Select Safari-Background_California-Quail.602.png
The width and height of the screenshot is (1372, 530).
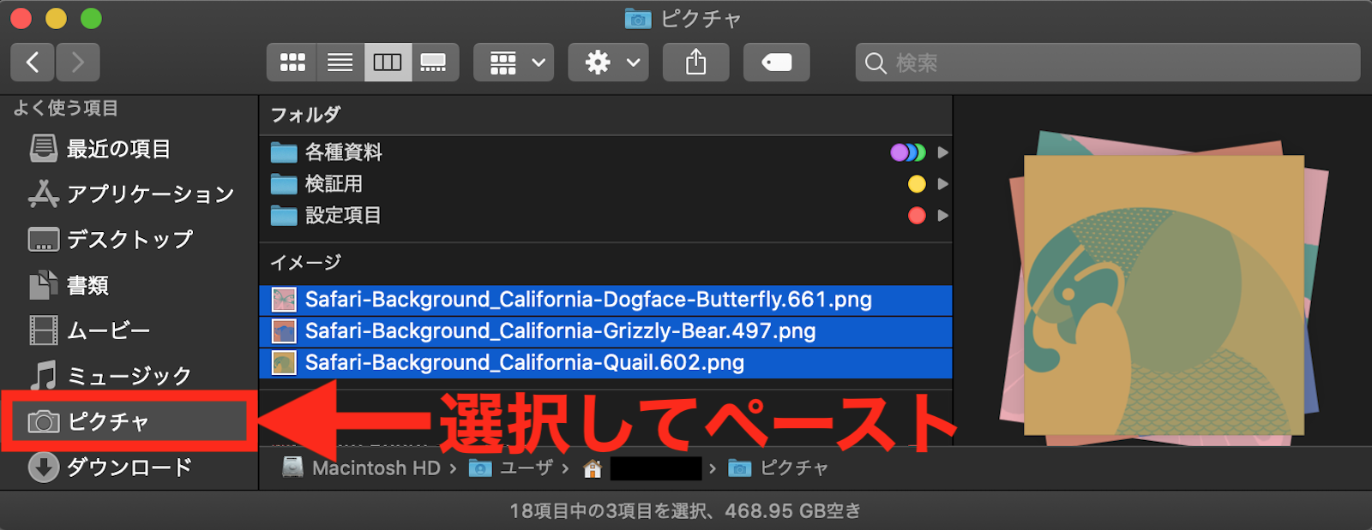point(605,363)
